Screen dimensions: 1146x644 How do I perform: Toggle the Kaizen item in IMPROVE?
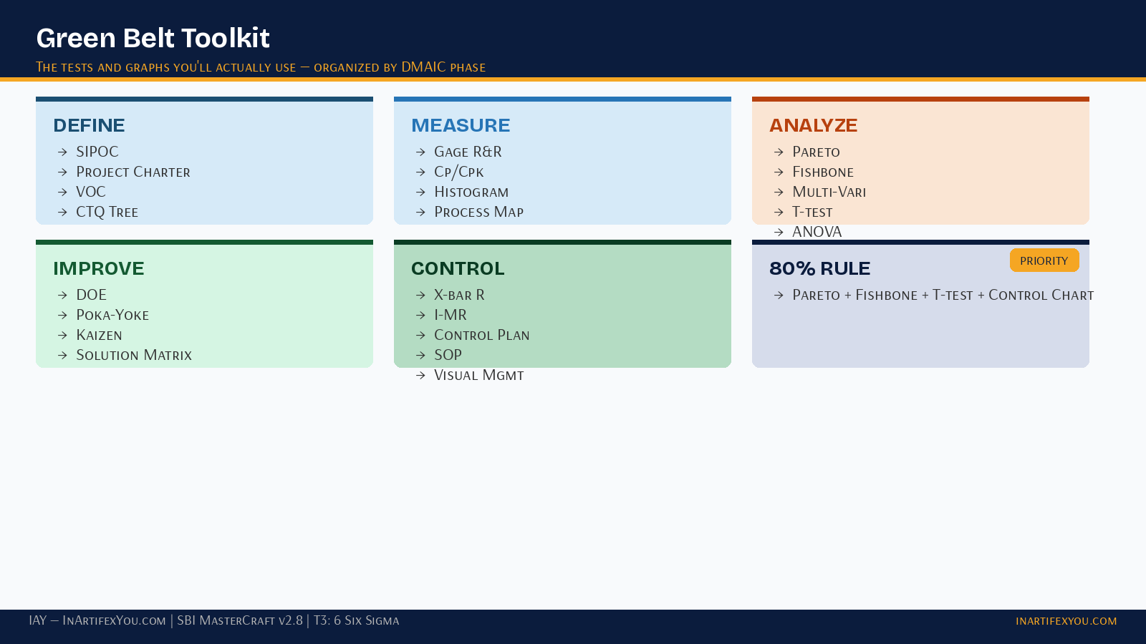pyautogui.click(x=99, y=335)
